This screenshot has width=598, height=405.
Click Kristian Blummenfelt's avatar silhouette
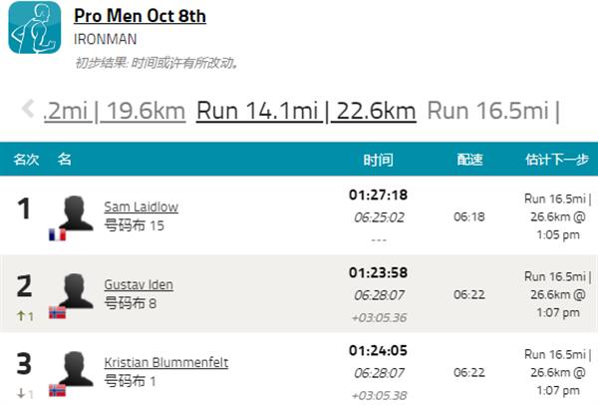coord(73,367)
